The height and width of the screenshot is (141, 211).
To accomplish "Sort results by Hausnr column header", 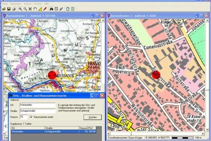I will tap(83, 128).
